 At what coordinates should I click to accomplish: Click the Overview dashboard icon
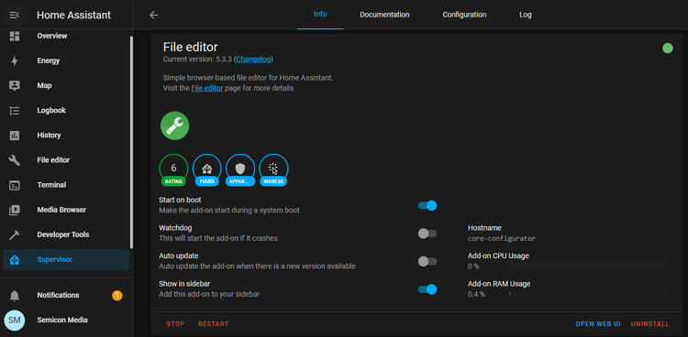(x=15, y=36)
